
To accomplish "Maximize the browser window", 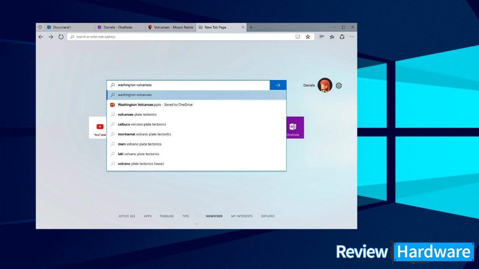I will point(343,27).
